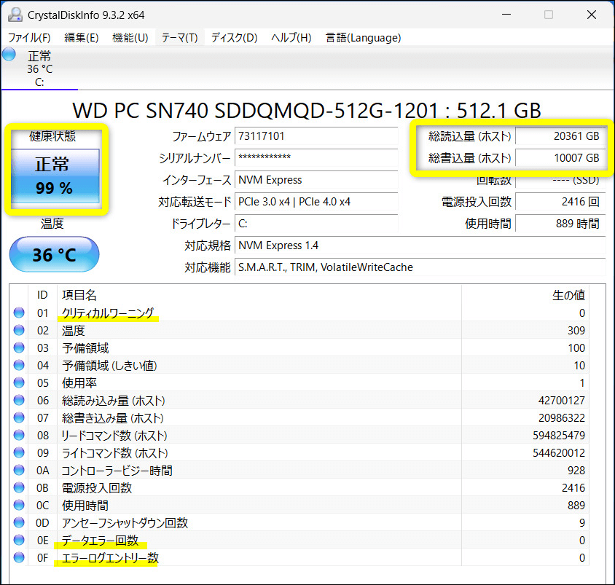Click the 総読込量 value 20361 GB
The width and height of the screenshot is (615, 585).
560,136
